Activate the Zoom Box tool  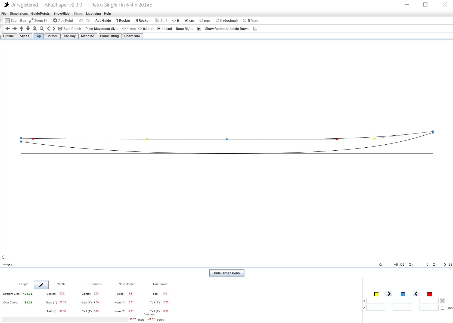click(x=16, y=21)
